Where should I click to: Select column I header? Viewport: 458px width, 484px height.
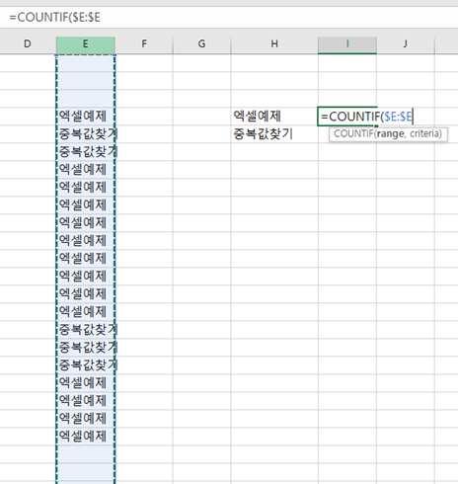coord(347,44)
